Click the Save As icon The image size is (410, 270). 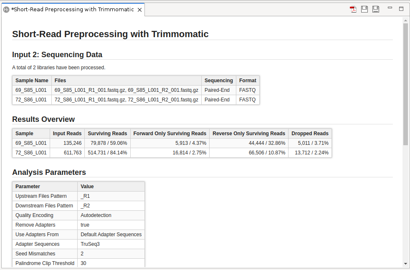(x=376, y=9)
